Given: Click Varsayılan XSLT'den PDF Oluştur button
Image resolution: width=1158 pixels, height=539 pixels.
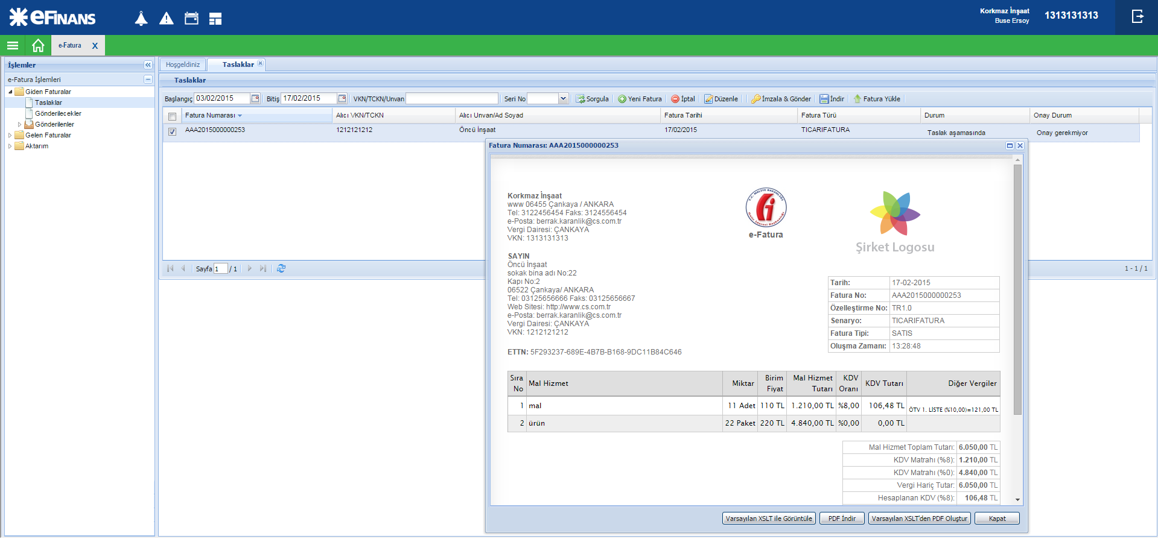Looking at the screenshot, I should pyautogui.click(x=919, y=519).
